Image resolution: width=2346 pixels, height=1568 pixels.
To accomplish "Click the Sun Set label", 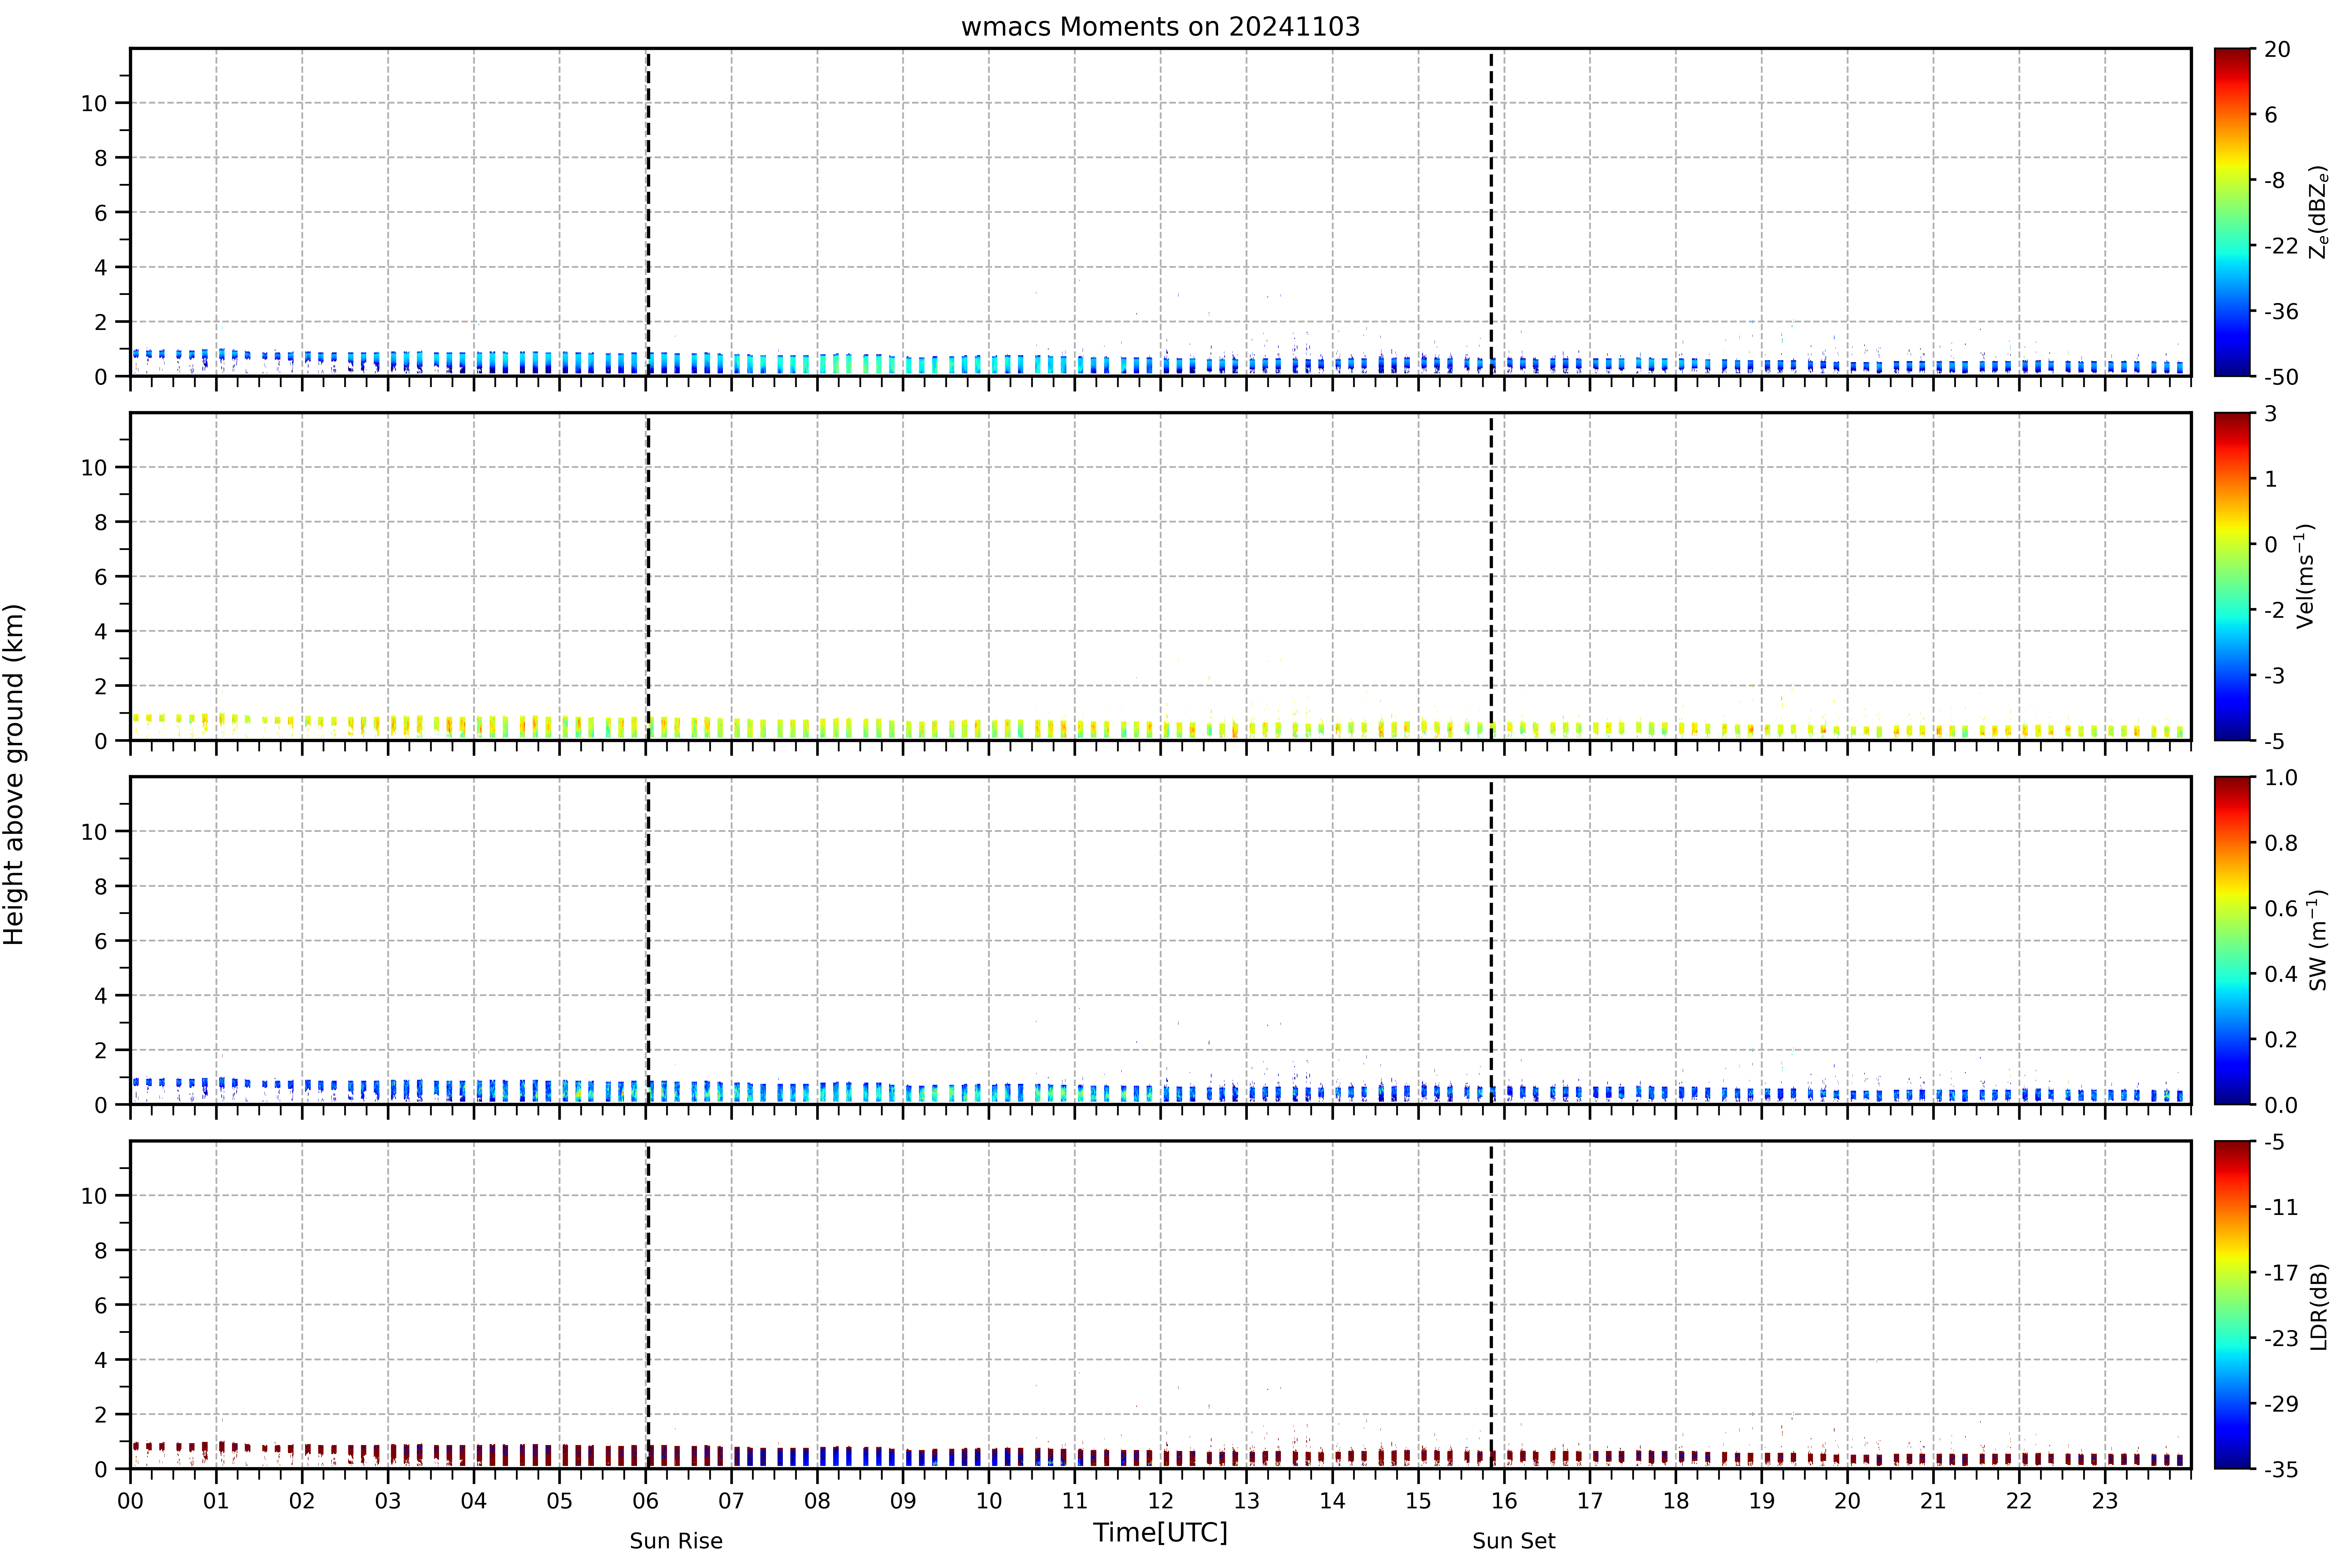I will [x=1514, y=1541].
